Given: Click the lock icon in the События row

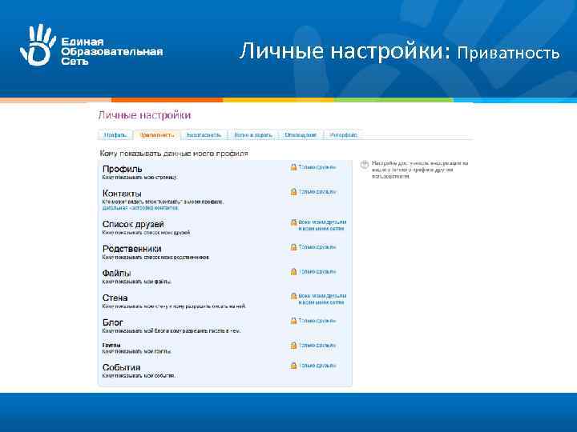Looking at the screenshot, I should pos(293,366).
